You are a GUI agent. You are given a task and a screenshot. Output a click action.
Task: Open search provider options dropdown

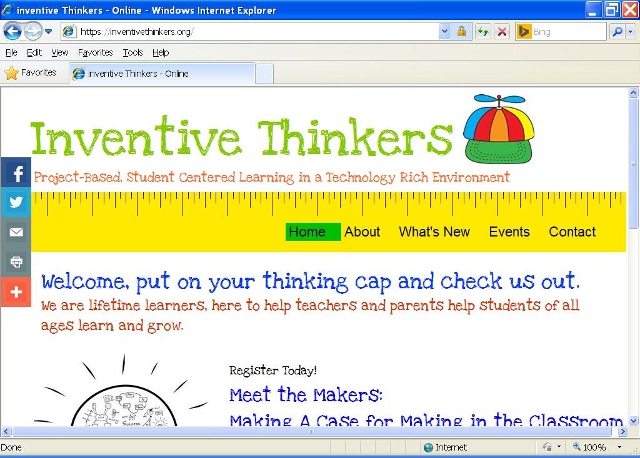point(631,31)
